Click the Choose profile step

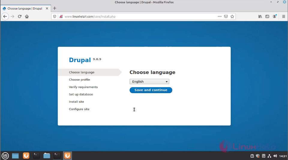79,79
